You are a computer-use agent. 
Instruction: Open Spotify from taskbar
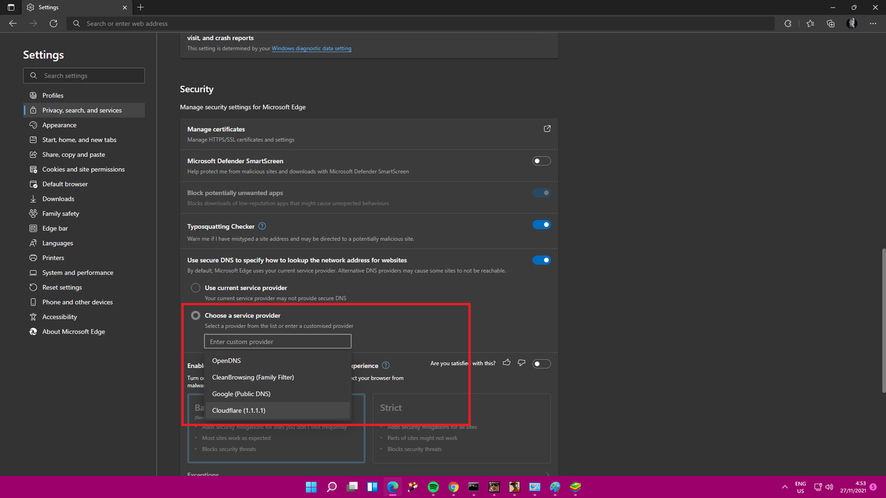(433, 487)
